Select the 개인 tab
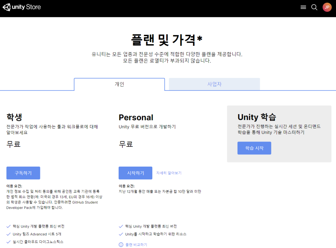The image size is (336, 248). click(x=119, y=84)
